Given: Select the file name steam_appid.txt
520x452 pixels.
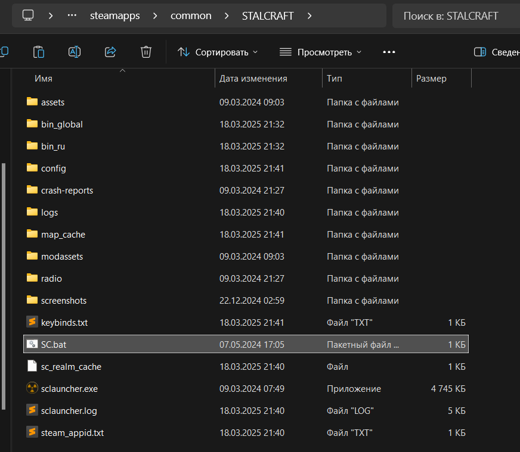Looking at the screenshot, I should tap(72, 433).
